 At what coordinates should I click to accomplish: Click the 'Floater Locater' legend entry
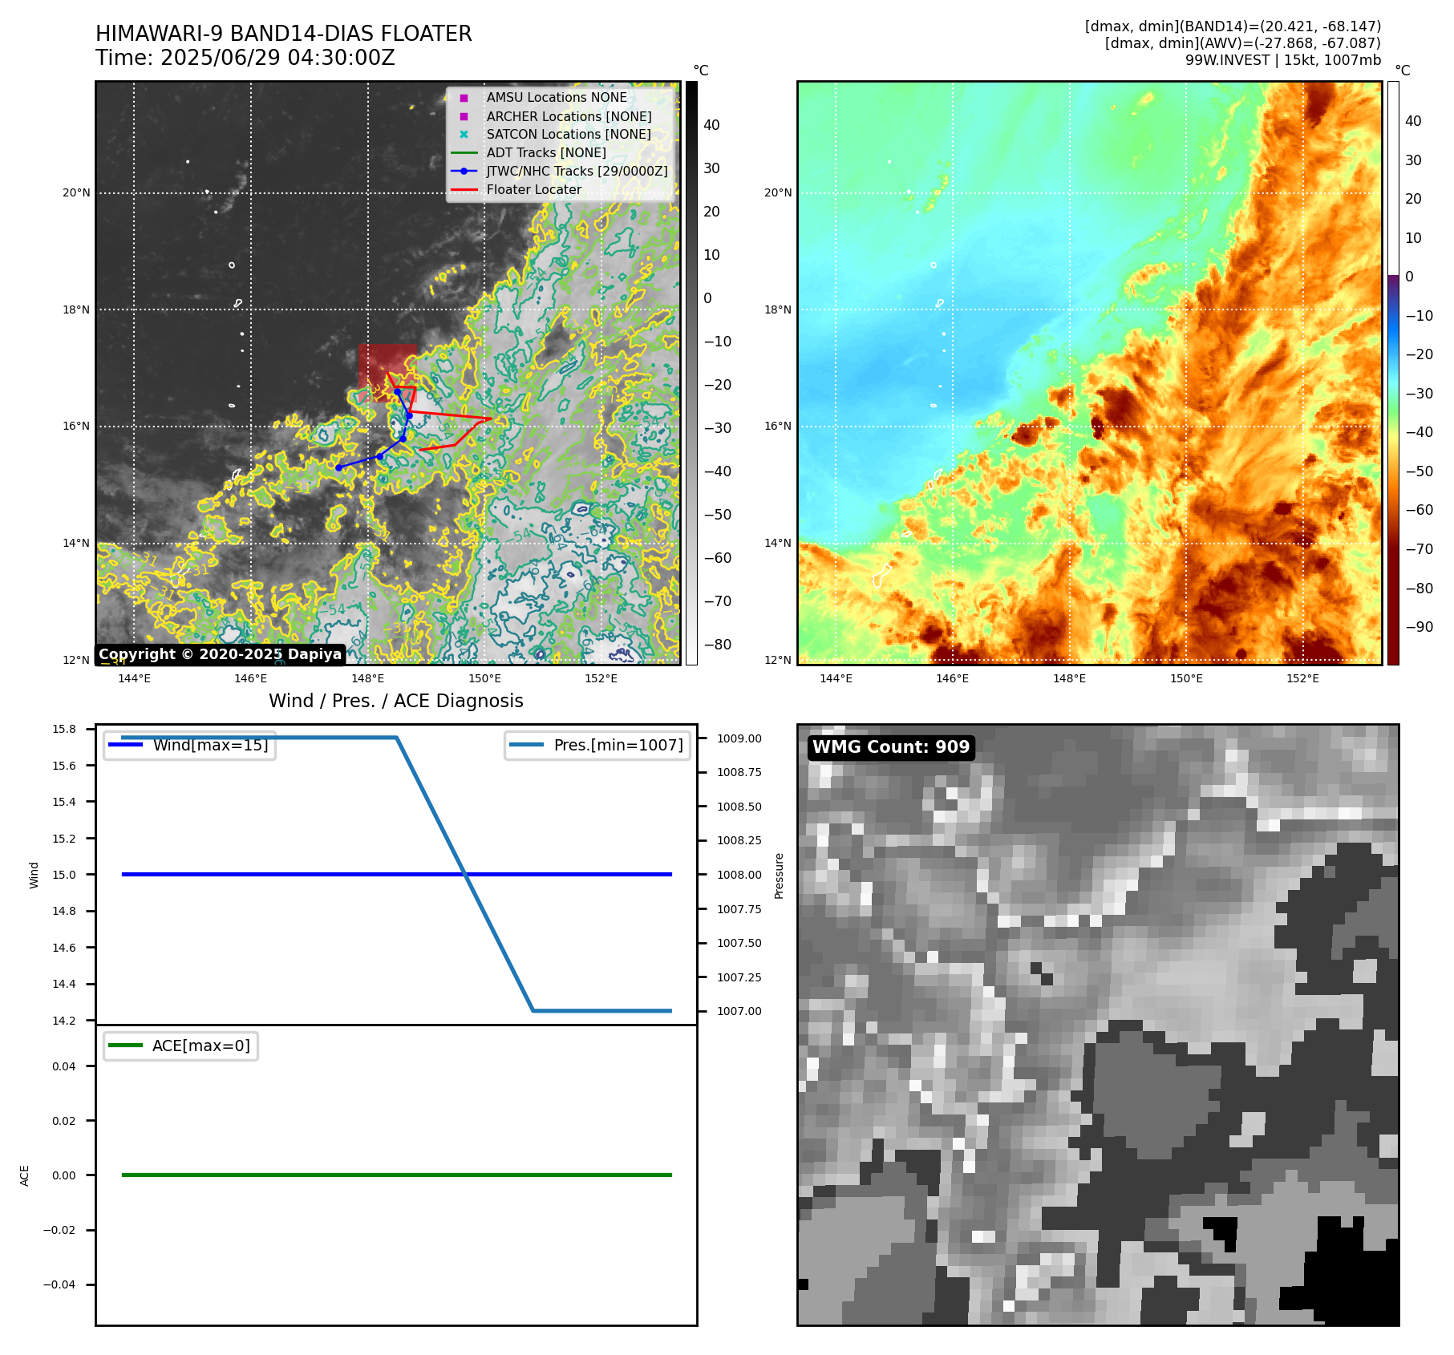pos(534,189)
